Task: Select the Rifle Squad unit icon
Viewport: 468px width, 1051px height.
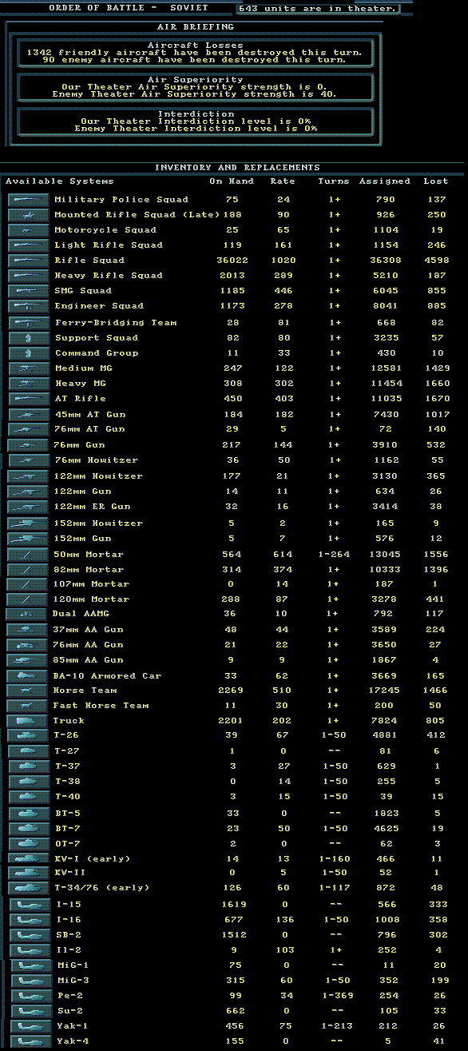Action: (x=28, y=261)
